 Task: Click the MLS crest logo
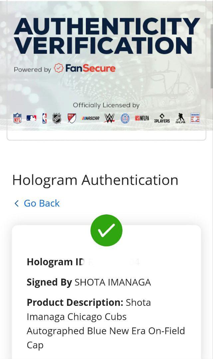point(72,118)
